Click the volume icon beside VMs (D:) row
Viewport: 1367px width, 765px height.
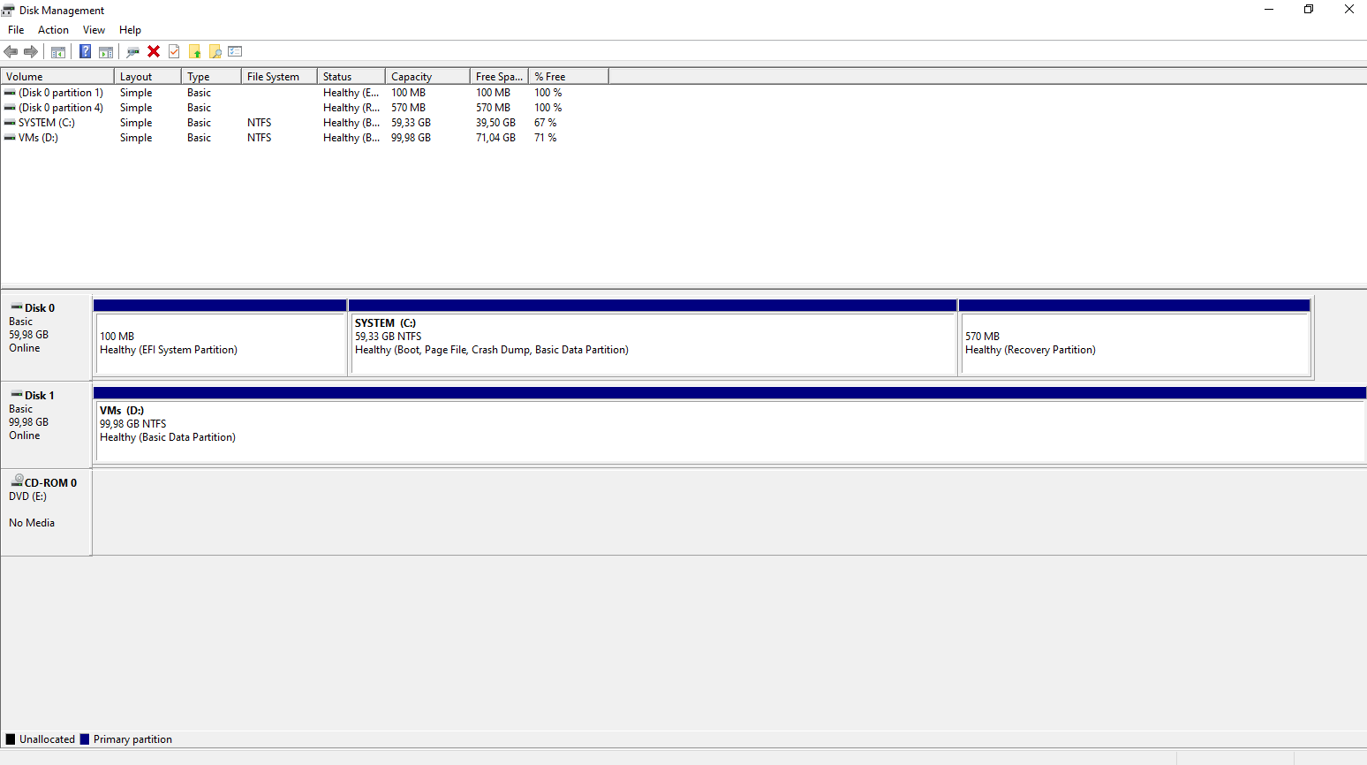click(10, 138)
